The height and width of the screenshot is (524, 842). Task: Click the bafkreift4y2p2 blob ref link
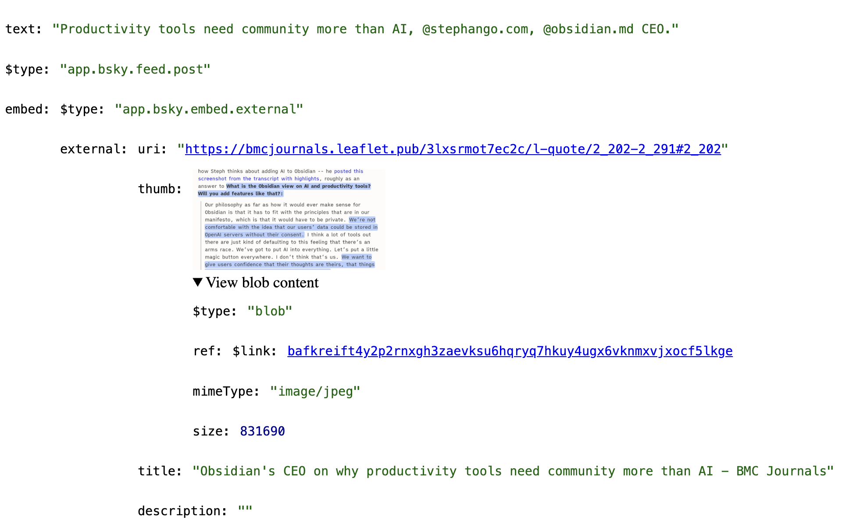510,351
